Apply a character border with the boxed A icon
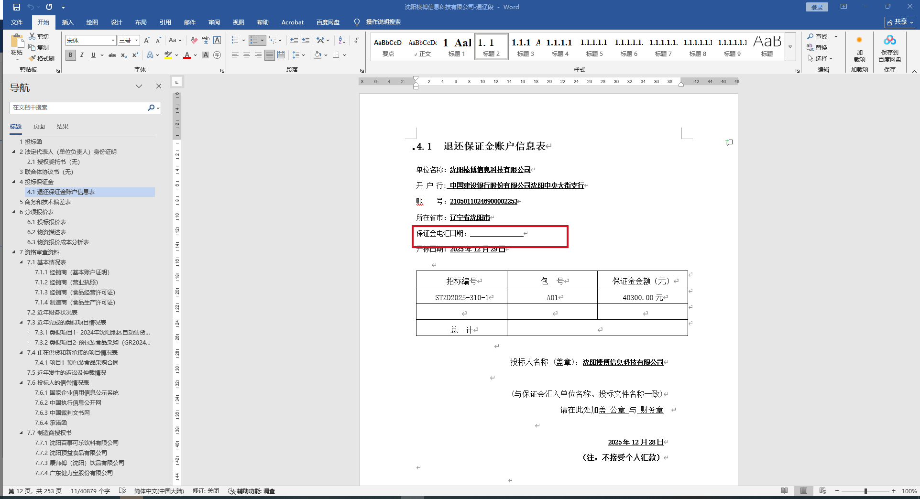Viewport: 920px width, 499px height. point(217,40)
